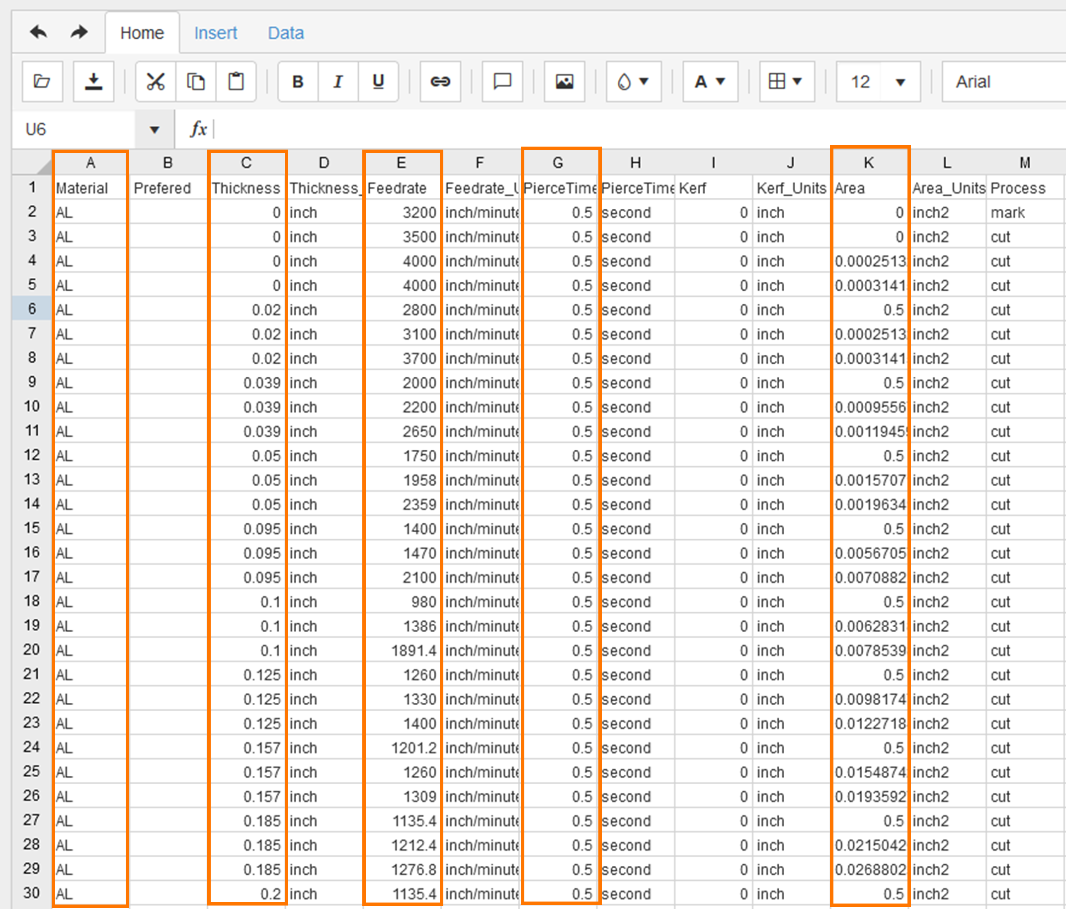Click the Copy icon

195,82
